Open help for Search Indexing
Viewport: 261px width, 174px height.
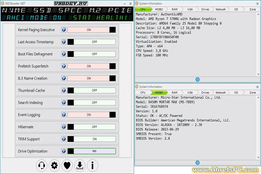[x=64, y=103]
